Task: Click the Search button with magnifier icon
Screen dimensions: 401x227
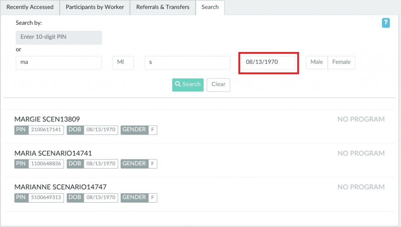Action: 188,85
